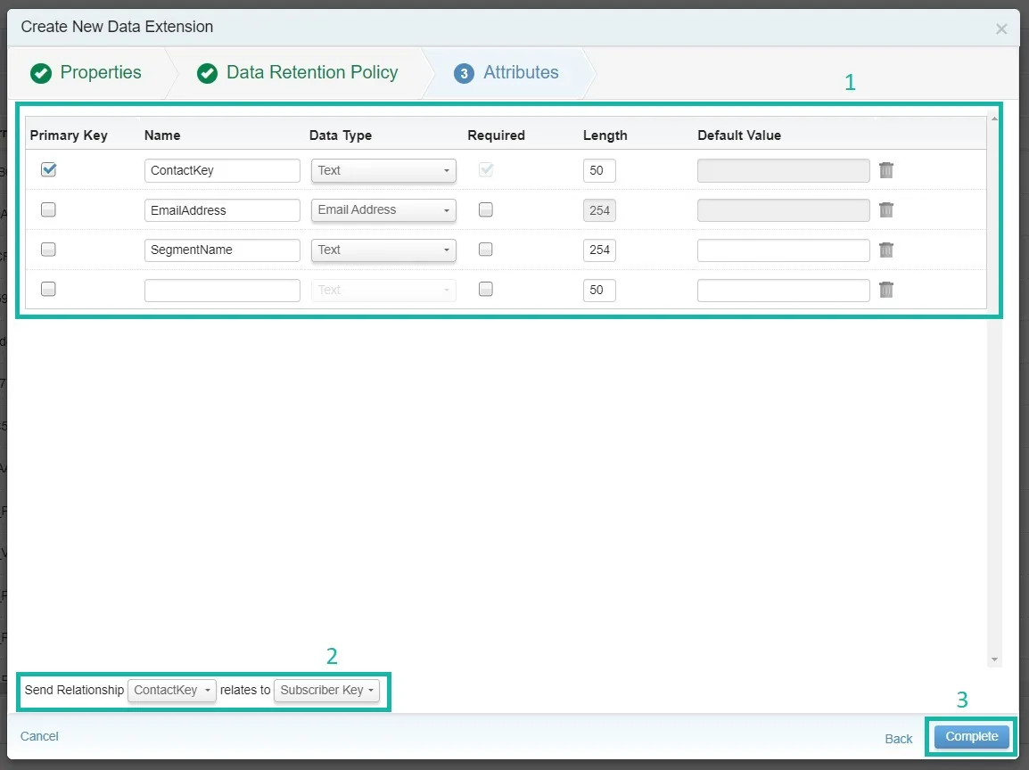Delete the ContactKey attribute row
This screenshot has width=1029, height=770.
(x=886, y=169)
